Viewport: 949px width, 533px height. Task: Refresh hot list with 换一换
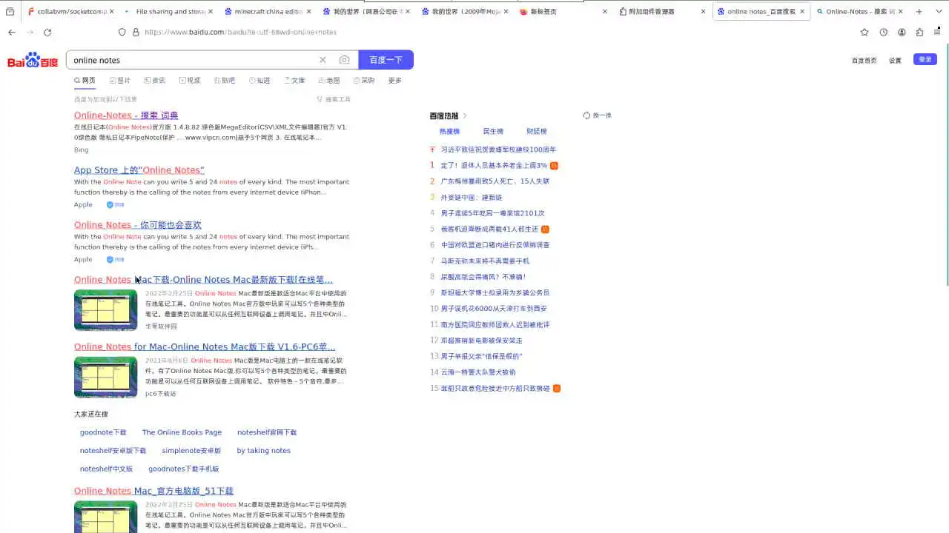(x=598, y=115)
